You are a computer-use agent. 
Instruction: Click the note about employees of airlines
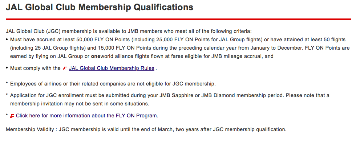click(x=113, y=84)
